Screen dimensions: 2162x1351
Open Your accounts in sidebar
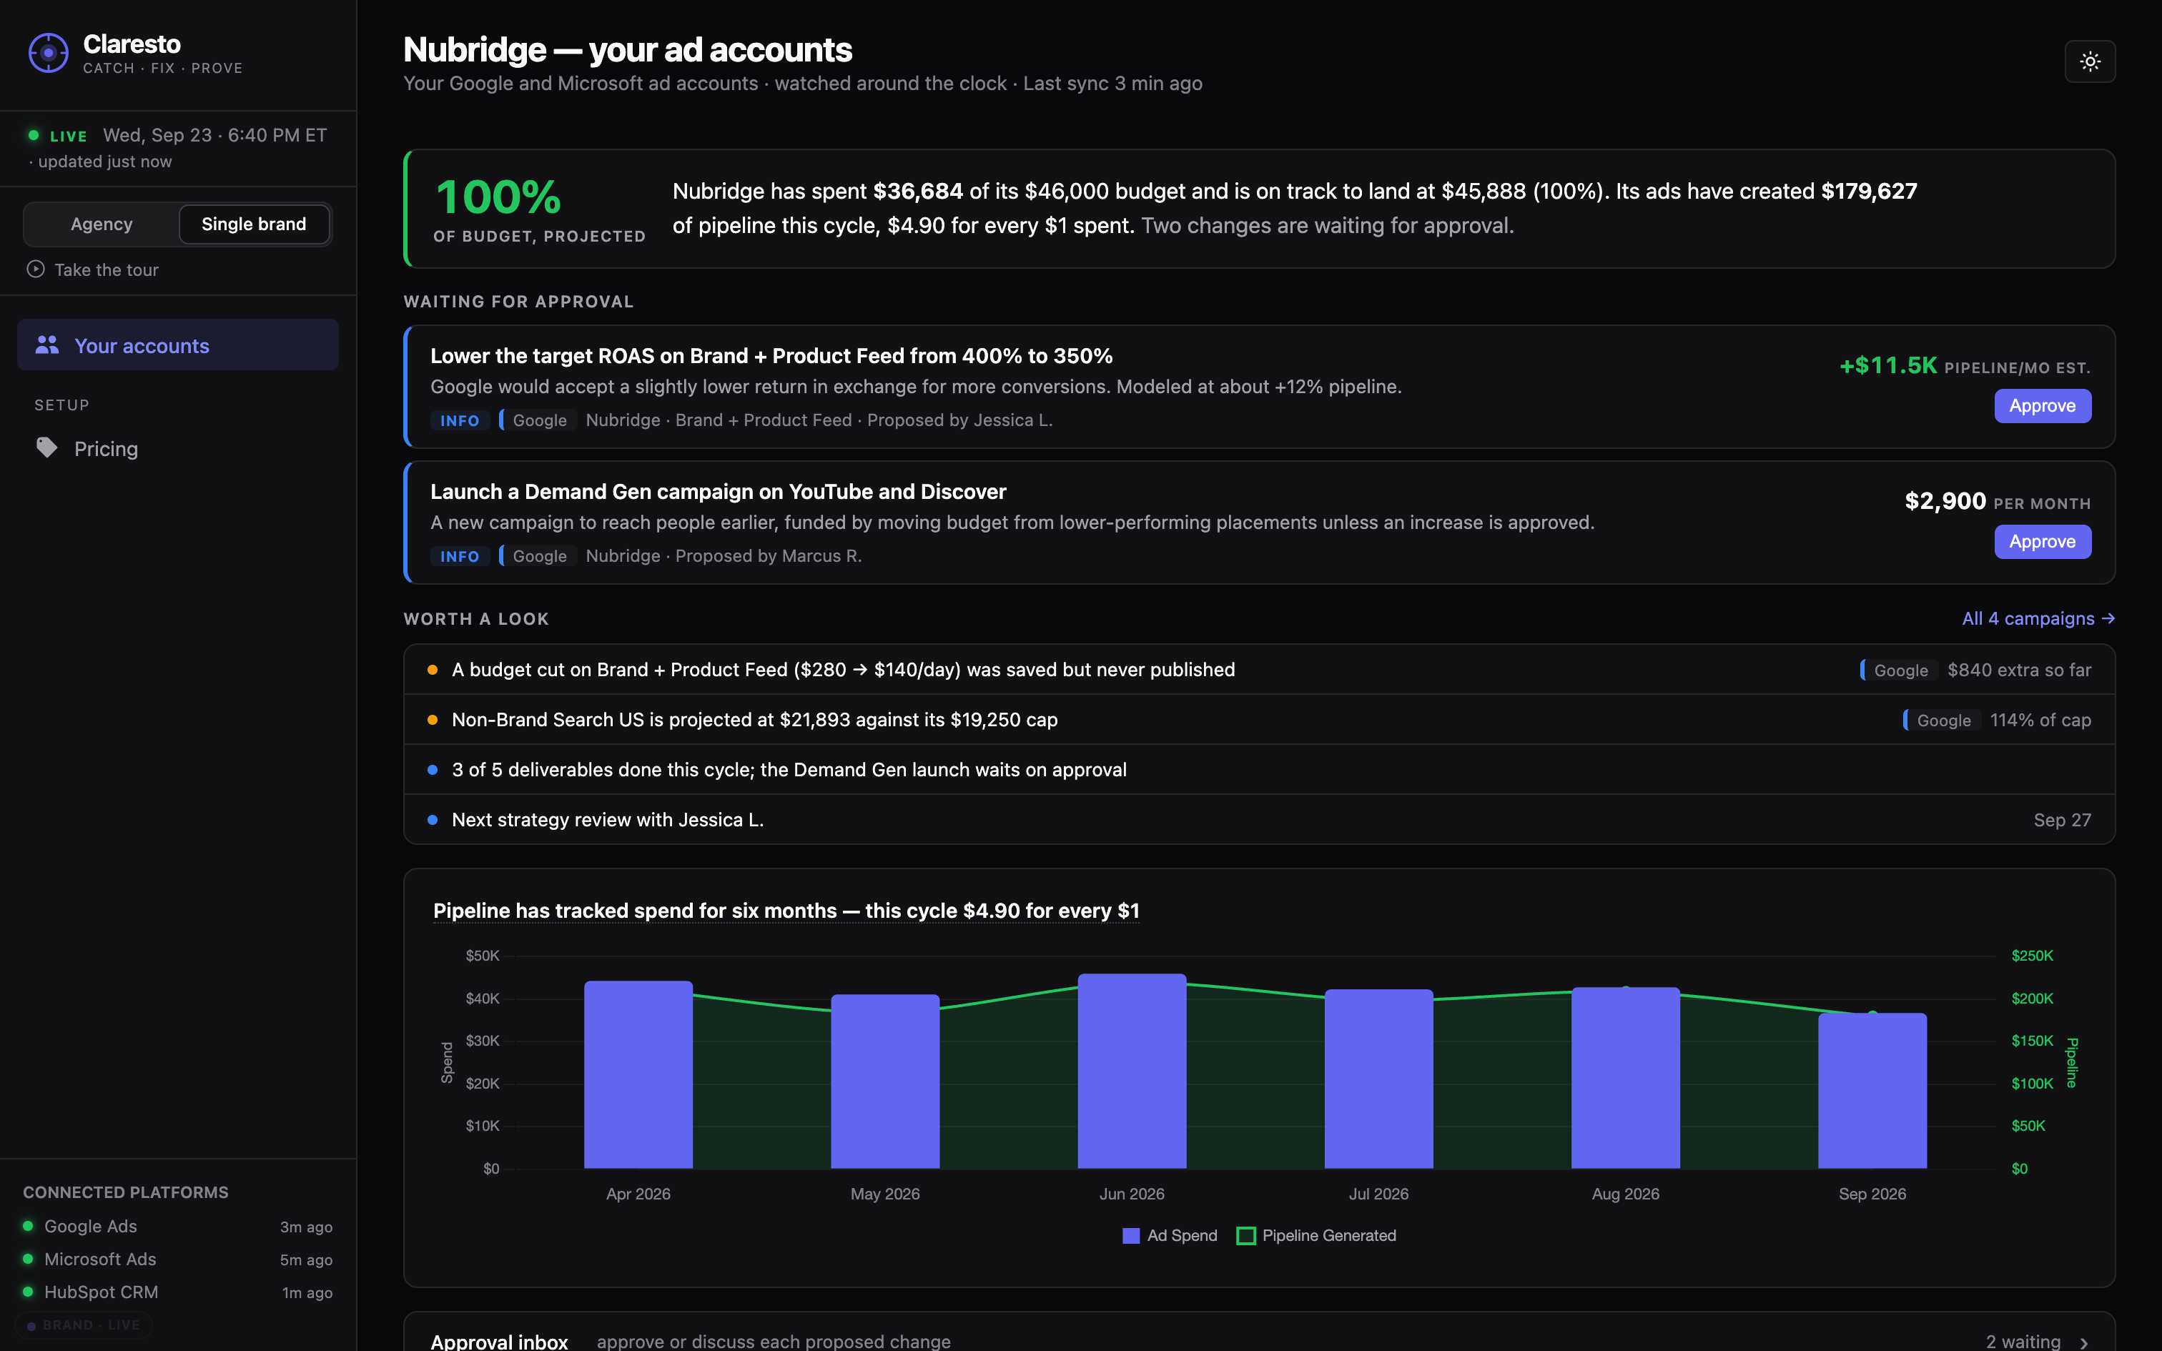tap(178, 345)
